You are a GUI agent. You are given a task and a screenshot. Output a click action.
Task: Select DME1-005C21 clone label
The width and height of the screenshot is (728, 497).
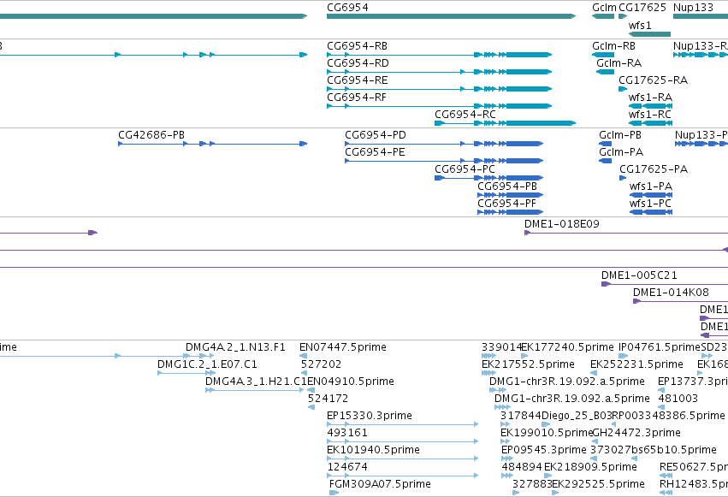(639, 275)
